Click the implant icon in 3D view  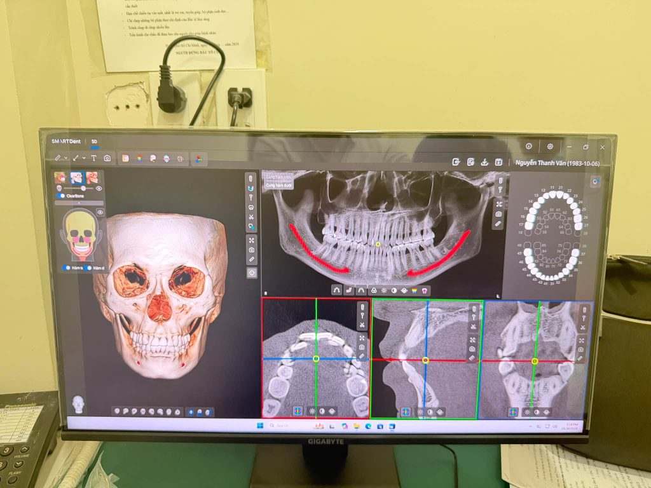250,179
